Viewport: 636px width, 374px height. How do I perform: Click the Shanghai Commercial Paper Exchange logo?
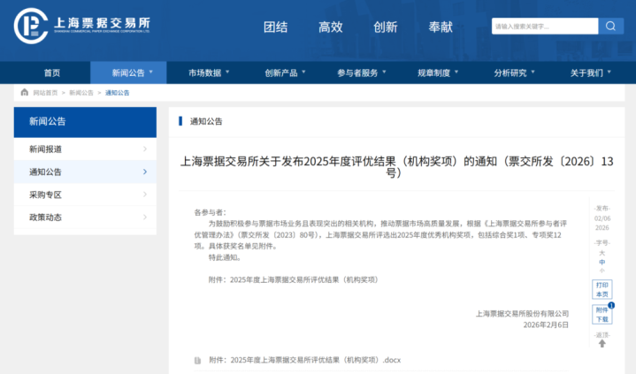coord(82,26)
